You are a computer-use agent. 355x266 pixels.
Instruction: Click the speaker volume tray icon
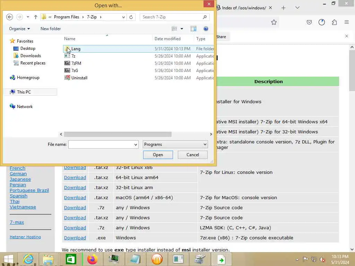[x=322, y=259]
